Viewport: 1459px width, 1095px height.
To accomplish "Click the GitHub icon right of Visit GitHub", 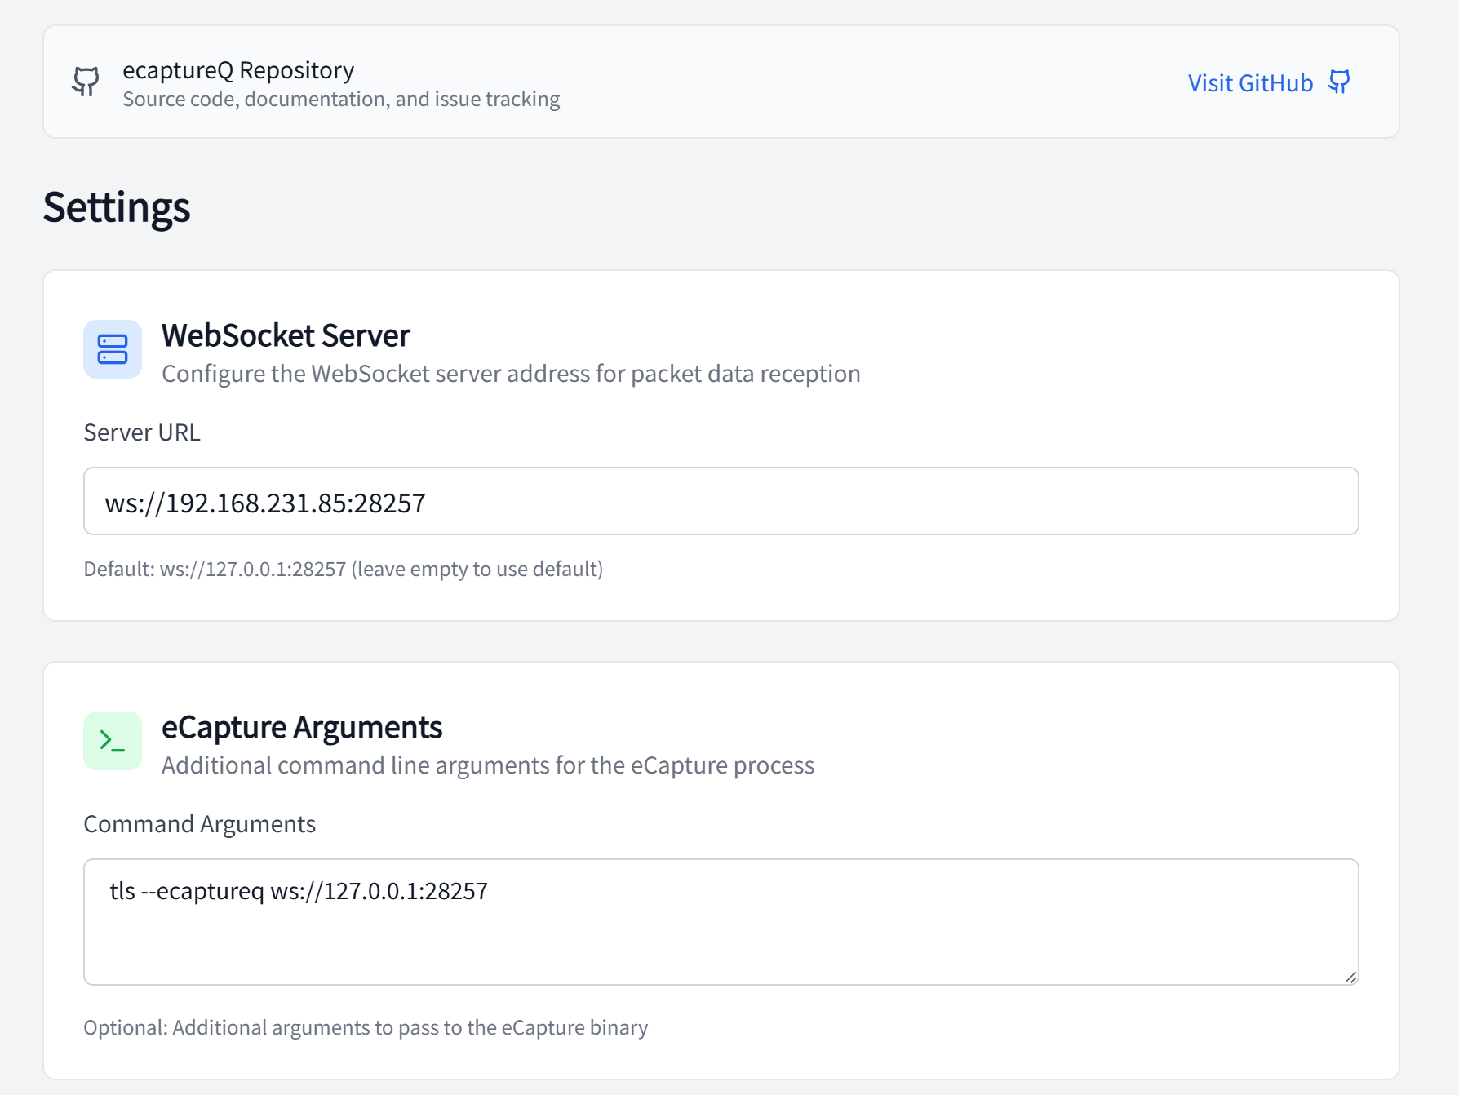I will click(1339, 82).
